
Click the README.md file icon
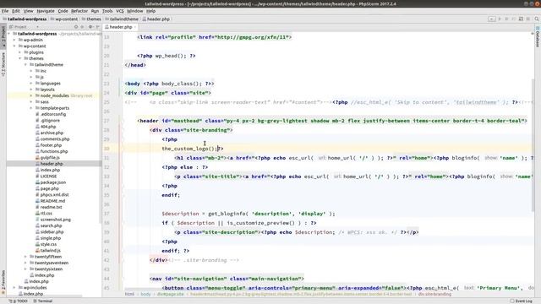tap(37, 201)
